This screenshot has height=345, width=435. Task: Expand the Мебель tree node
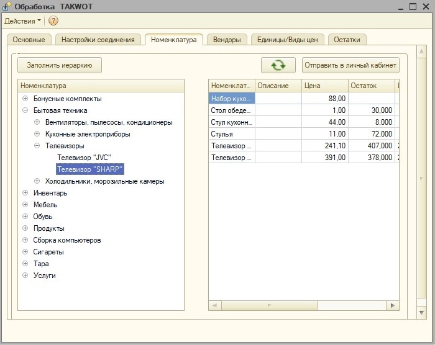coord(25,205)
